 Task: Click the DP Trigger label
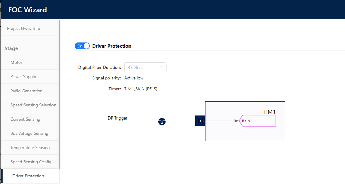(117, 118)
